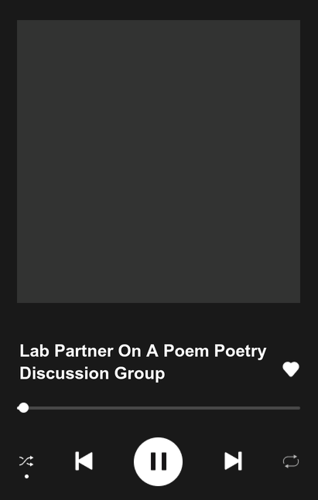Viewport: 318px width, 500px height.
Task: Click the dot indicator beneath the shuffle icon
Action: pos(27,476)
